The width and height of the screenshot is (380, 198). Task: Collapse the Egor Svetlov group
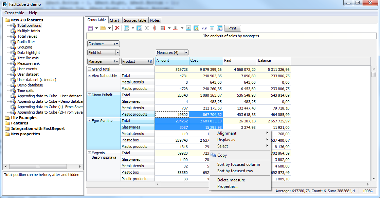click(x=89, y=121)
